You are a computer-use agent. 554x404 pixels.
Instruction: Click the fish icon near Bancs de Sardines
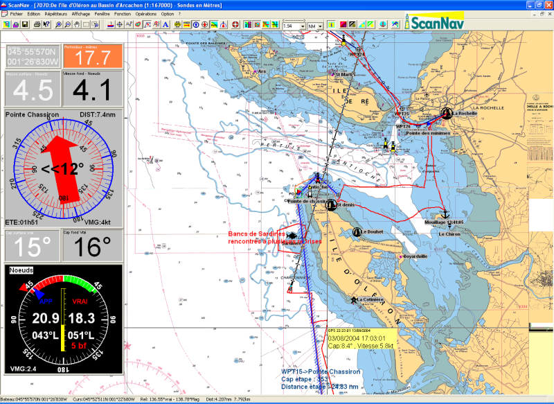tap(292, 235)
